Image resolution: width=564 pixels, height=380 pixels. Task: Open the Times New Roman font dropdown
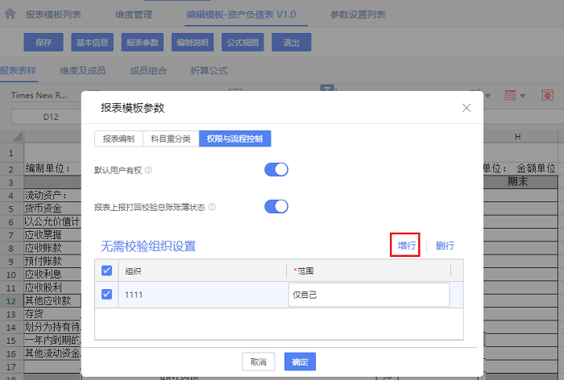(44, 95)
